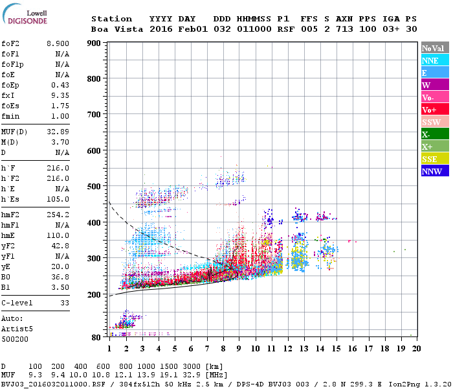This screenshot has height=389, width=453.
Task: Click the foEp value 0.43
Action: (x=60, y=85)
